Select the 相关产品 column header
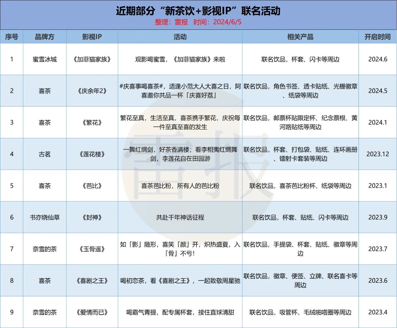This screenshot has width=397, height=328. coord(300,37)
